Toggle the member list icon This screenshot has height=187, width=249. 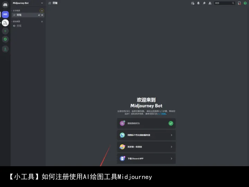click(x=210, y=3)
